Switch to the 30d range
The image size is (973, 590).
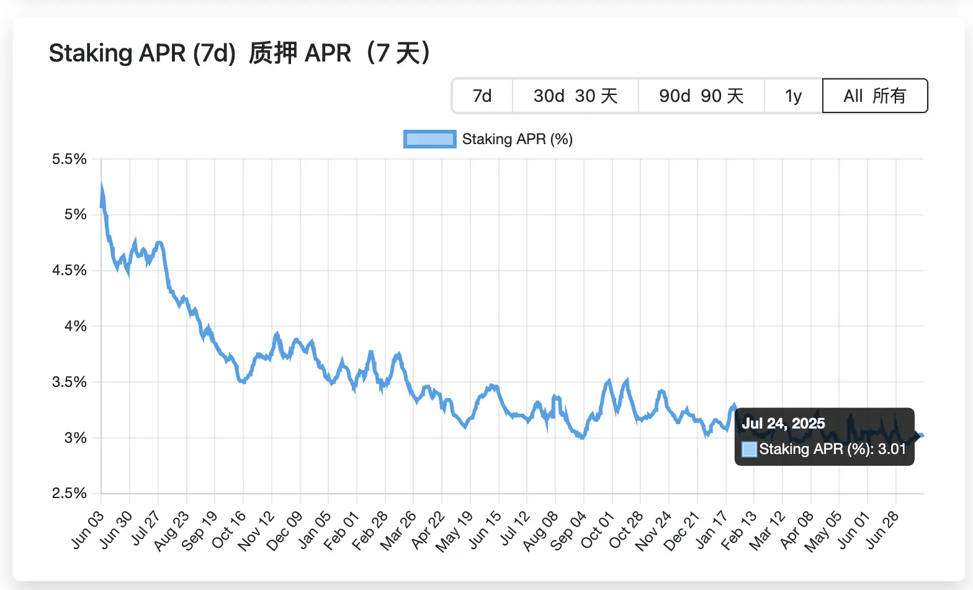coord(575,96)
